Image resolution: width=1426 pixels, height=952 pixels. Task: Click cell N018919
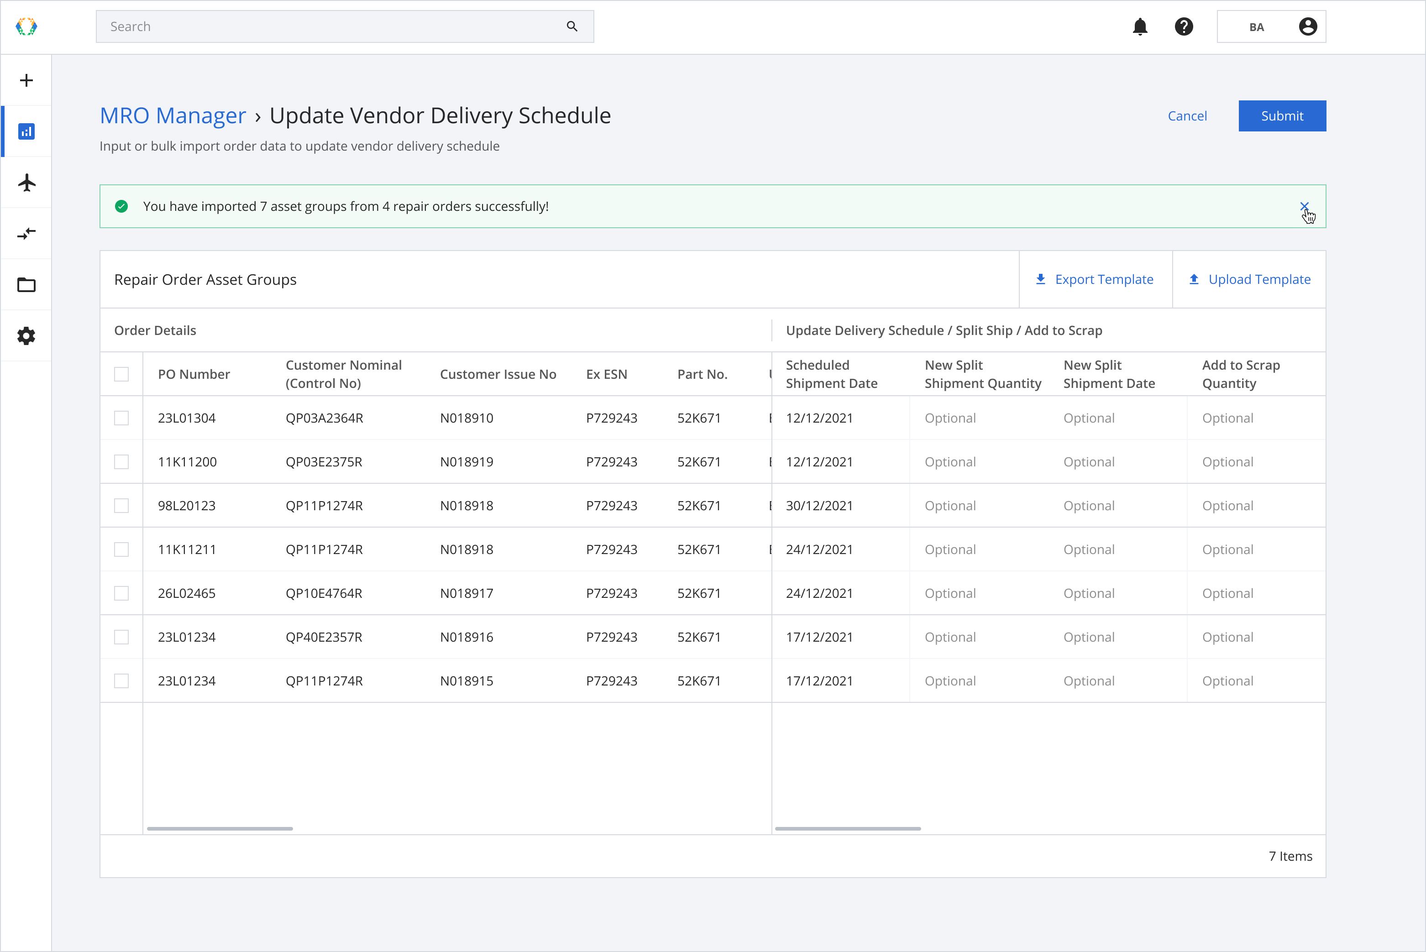click(467, 461)
